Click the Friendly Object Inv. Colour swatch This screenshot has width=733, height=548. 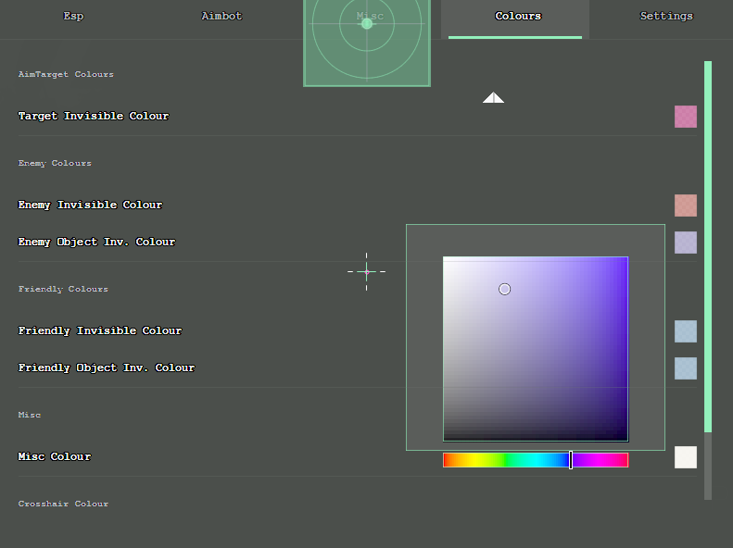click(686, 368)
